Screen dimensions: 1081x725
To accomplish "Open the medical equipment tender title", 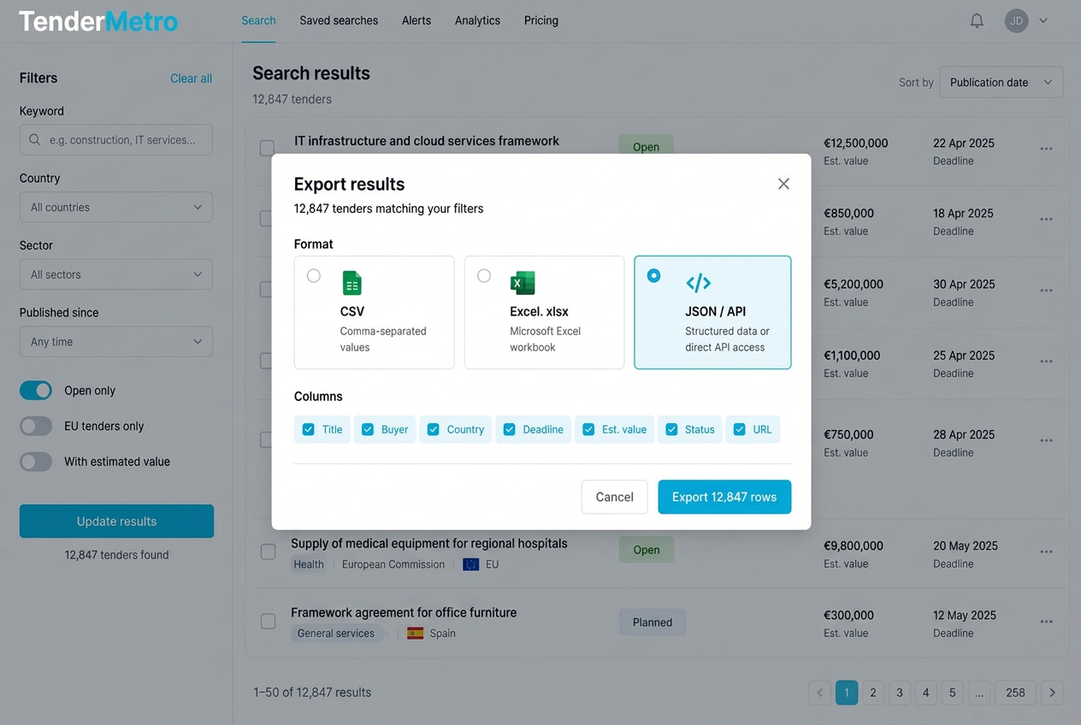I will tap(429, 543).
